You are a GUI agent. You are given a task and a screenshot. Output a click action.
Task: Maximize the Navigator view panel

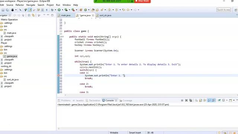coord(52,15)
